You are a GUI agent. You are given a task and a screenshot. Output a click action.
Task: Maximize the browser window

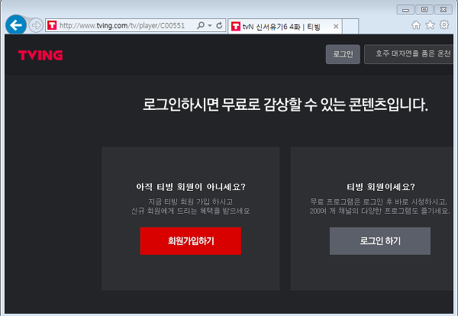tap(424, 10)
